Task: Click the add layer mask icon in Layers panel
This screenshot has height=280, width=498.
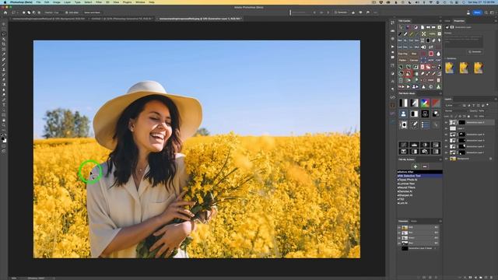Action: coord(470,278)
